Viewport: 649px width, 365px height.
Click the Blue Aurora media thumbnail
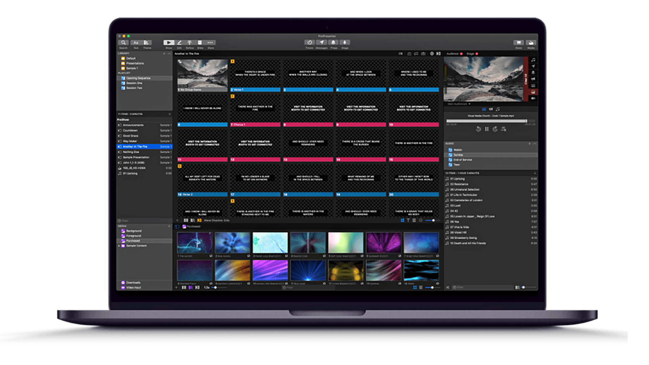232,243
